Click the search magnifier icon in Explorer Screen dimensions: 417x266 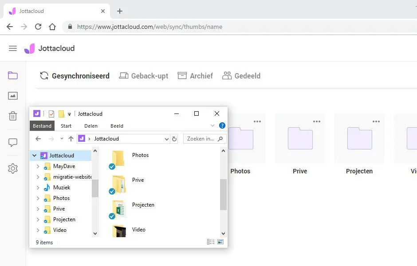[x=220, y=139]
